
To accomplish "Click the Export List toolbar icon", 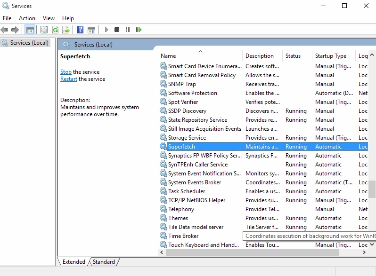I will pos(66,30).
